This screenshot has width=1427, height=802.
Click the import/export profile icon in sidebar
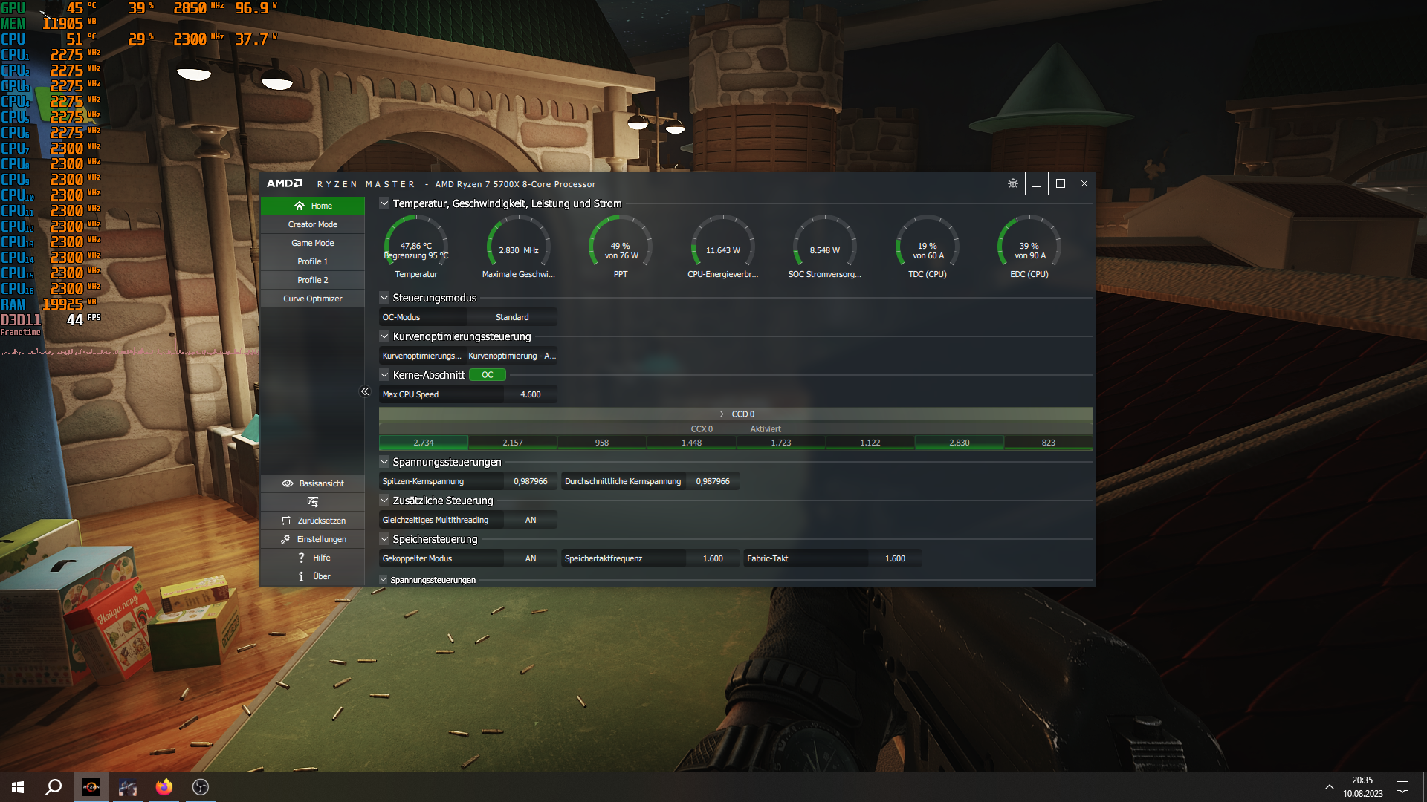pyautogui.click(x=312, y=502)
